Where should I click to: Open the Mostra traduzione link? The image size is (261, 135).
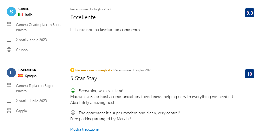pos(84,129)
